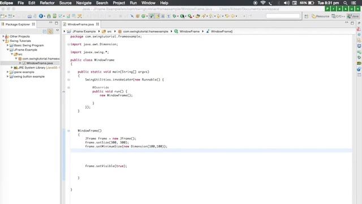Open the Package Explorer view menu arrow
The height and width of the screenshot is (204, 362).
(x=57, y=31)
